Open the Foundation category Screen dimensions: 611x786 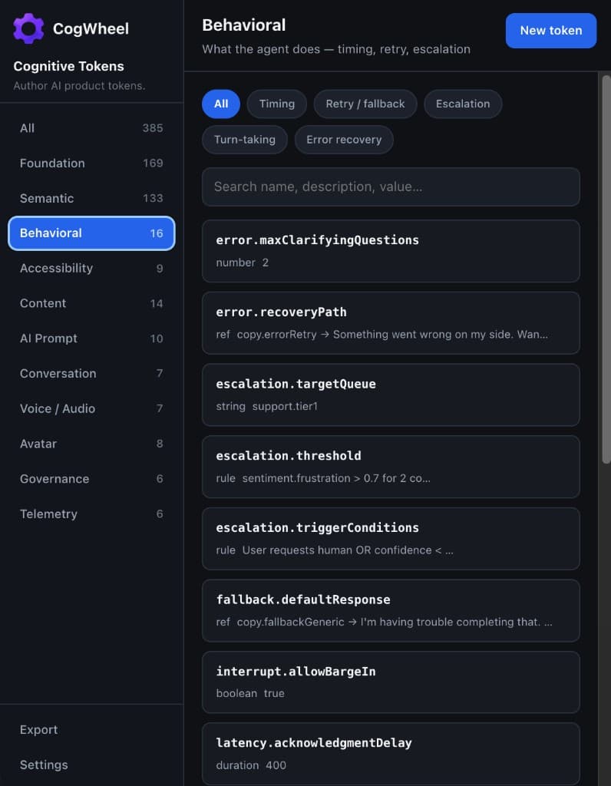(91, 163)
